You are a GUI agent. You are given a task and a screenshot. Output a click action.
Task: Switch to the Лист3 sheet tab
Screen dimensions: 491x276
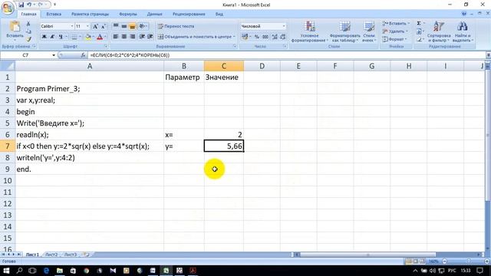coord(70,255)
